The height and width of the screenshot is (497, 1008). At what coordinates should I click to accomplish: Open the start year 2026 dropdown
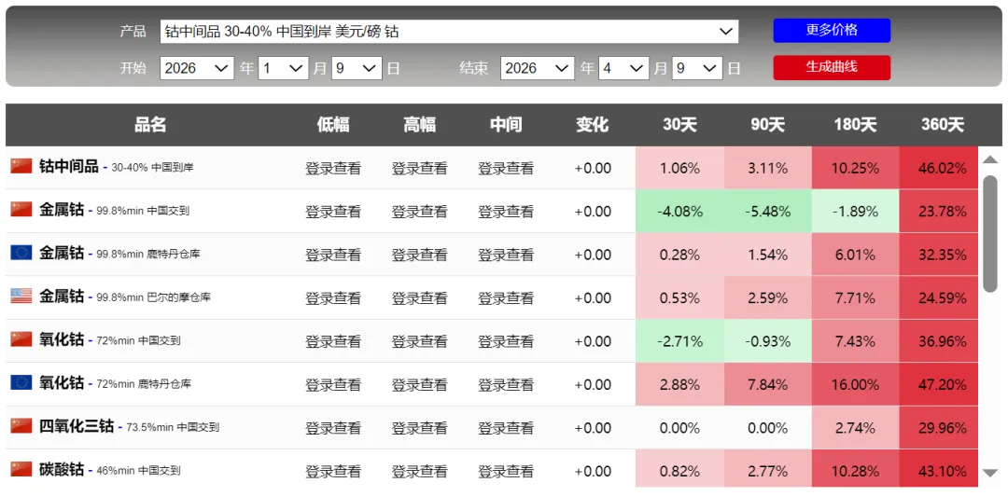(x=197, y=68)
